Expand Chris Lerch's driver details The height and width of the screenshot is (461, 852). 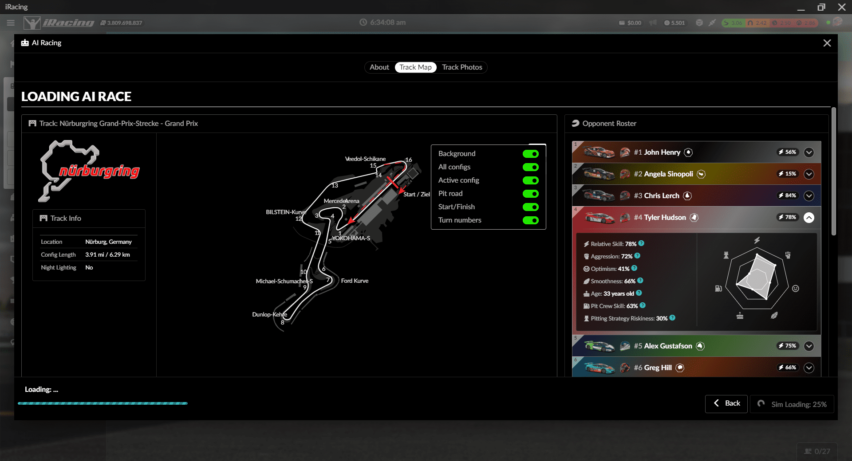[809, 196]
